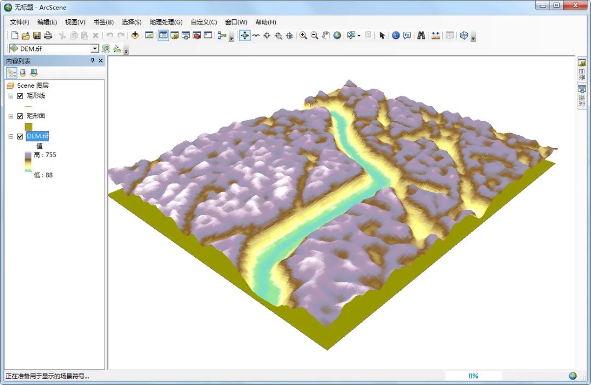This screenshot has height=385, width=591.
Task: Uncheck the 矩形面 layer checkbox
Action: pyautogui.click(x=20, y=116)
